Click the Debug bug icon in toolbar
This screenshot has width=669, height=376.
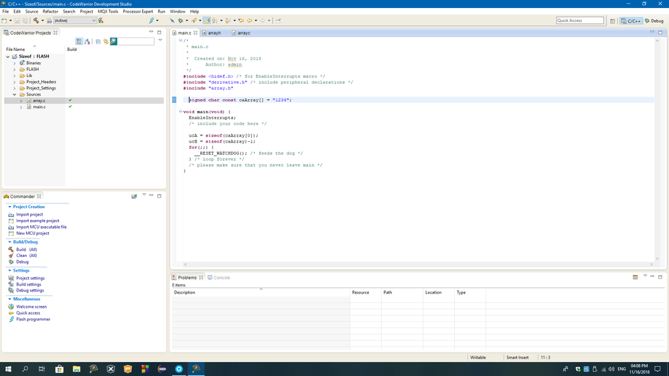pyautogui.click(x=181, y=21)
